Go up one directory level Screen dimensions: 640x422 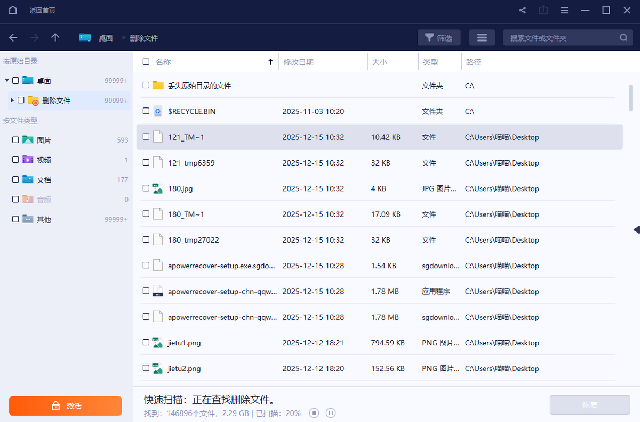coord(55,38)
